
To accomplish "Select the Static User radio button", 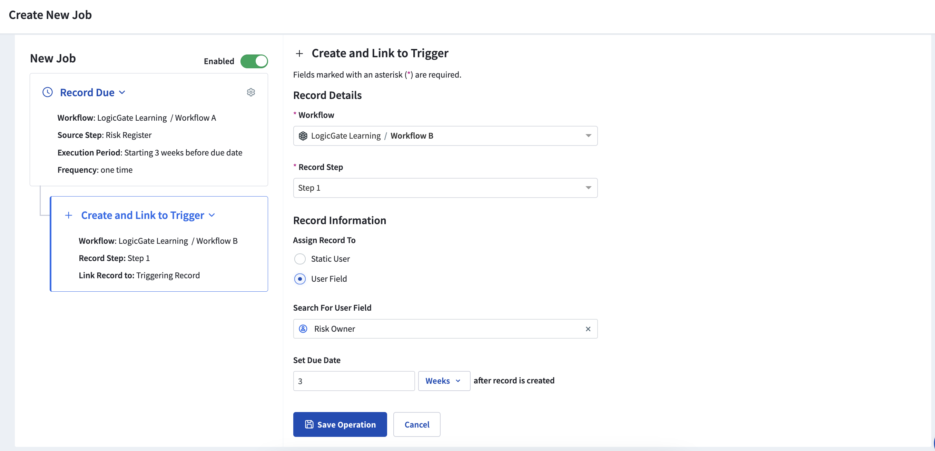I will point(300,259).
